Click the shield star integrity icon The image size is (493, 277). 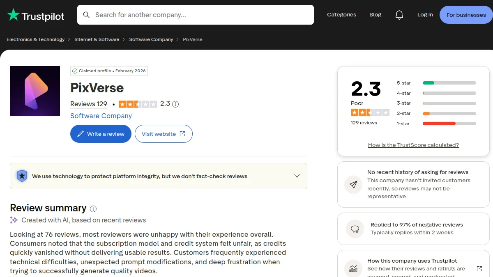(22, 176)
